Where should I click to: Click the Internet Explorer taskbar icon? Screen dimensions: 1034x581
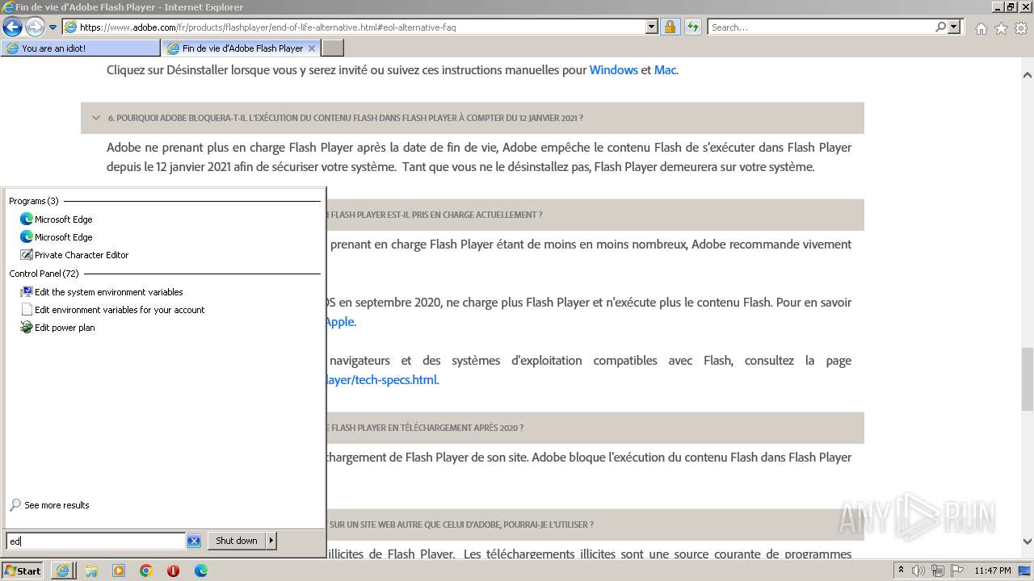coord(62,571)
